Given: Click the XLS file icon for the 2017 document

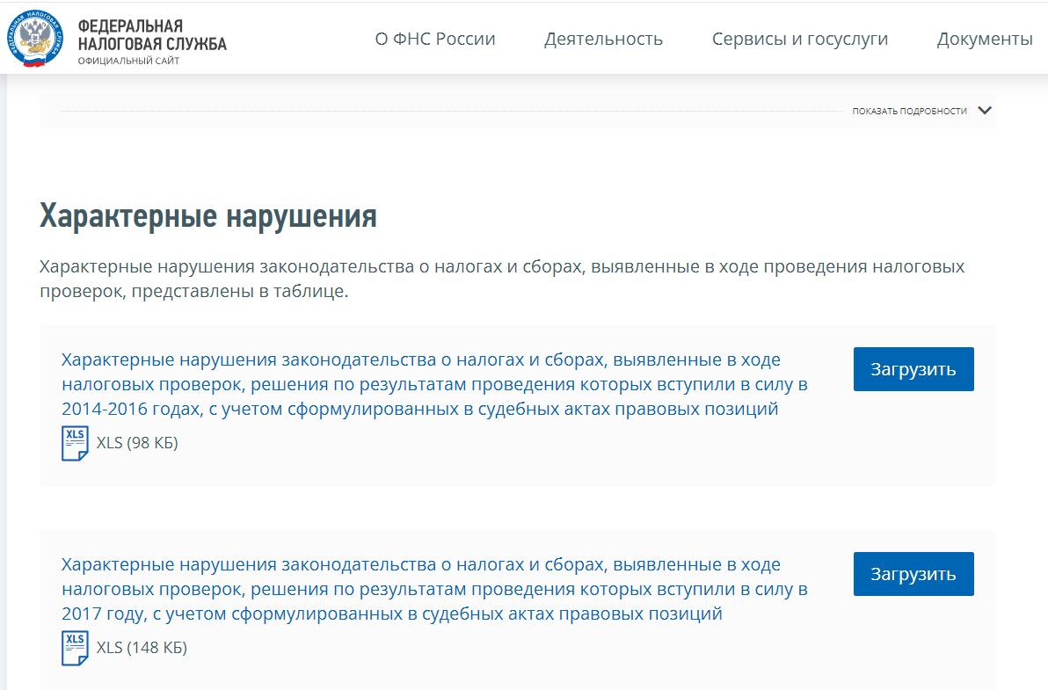Looking at the screenshot, I should 75,647.
